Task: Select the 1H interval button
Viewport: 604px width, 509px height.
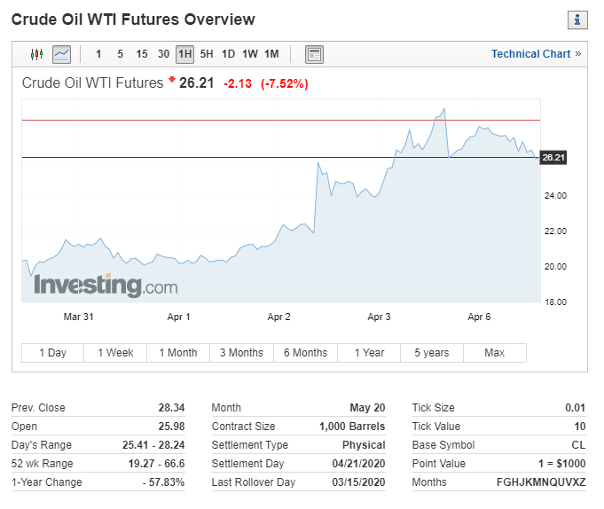Action: pos(184,54)
